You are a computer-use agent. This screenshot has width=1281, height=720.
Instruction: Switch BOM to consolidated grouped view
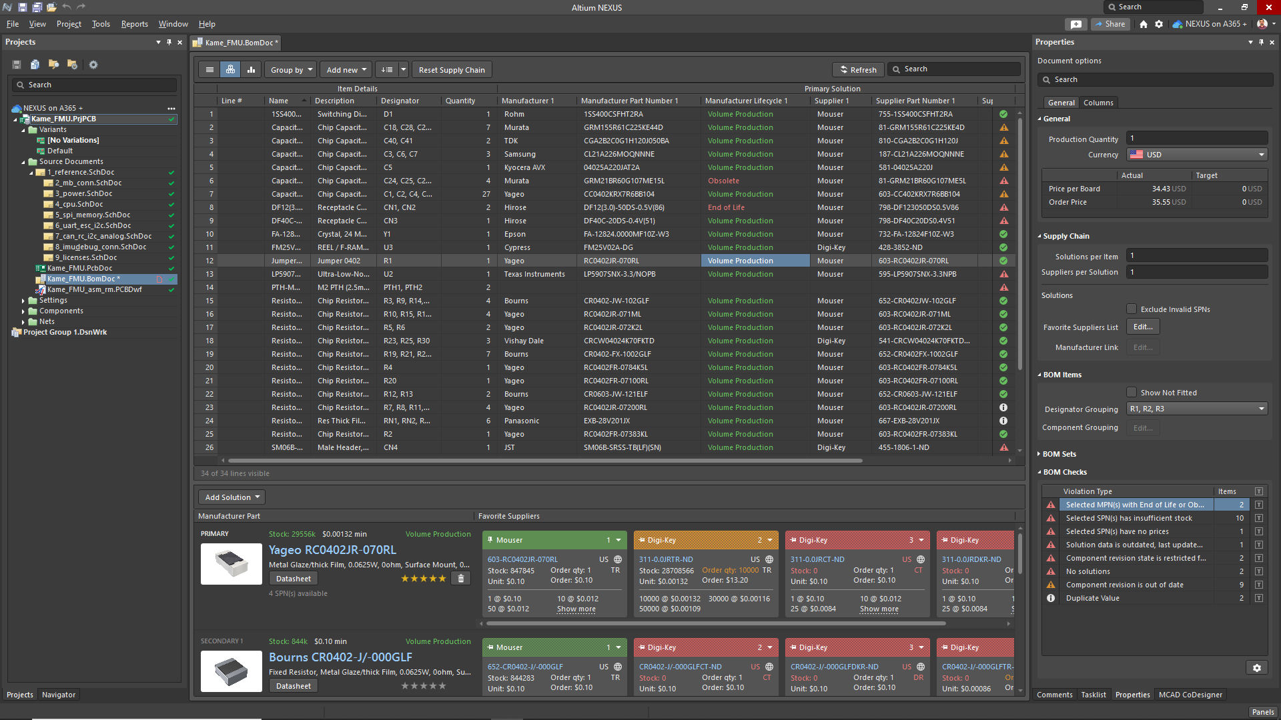[x=230, y=70]
